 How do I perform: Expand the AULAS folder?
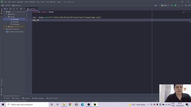7,14
